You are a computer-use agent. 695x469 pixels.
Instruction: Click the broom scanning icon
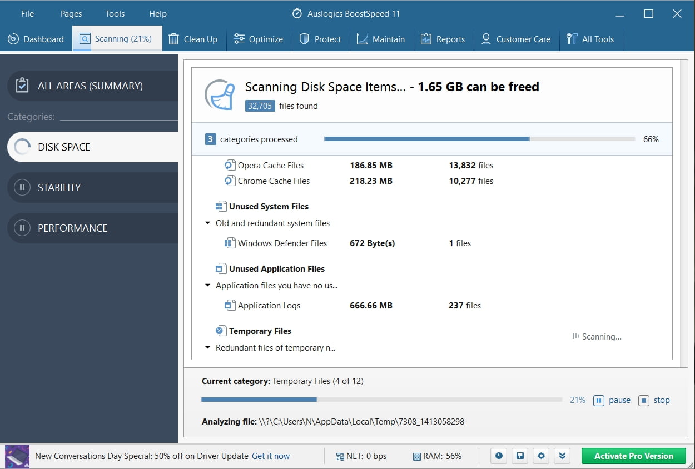(219, 94)
